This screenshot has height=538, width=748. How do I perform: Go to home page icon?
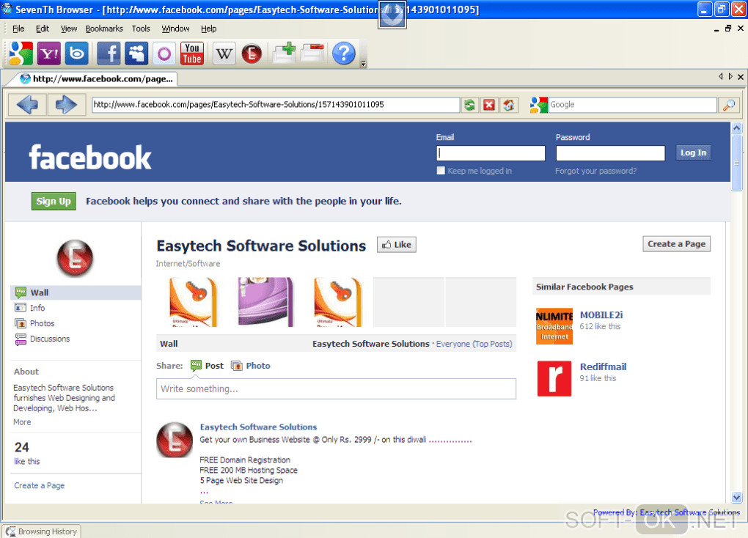point(508,105)
